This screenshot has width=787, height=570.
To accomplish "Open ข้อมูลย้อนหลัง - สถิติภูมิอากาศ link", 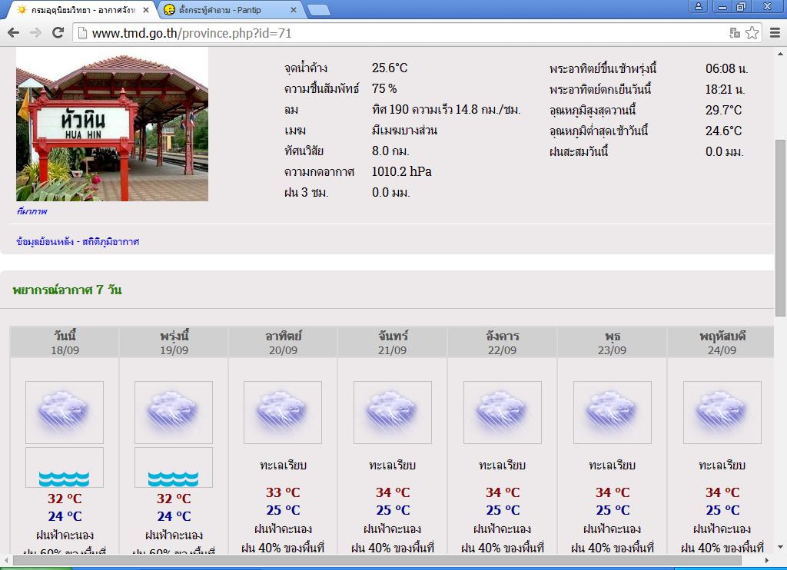I will coord(78,242).
